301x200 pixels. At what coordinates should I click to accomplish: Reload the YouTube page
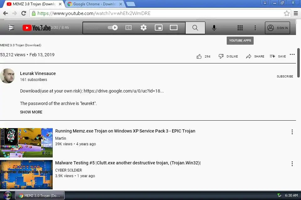(24, 13)
